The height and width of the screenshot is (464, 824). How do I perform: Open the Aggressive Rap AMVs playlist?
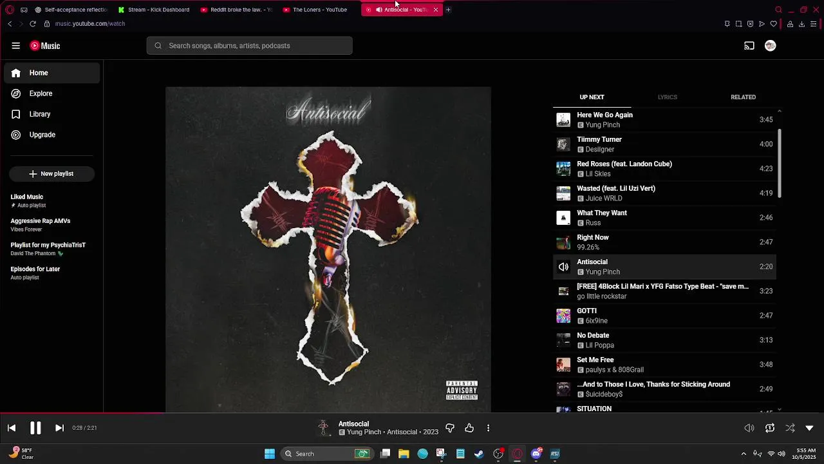pyautogui.click(x=51, y=225)
